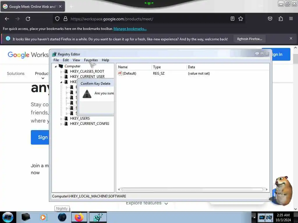298x223 pixels.
Task: Click HKEY_CURRENT_CONFIG folder icon
Action: click(66, 124)
